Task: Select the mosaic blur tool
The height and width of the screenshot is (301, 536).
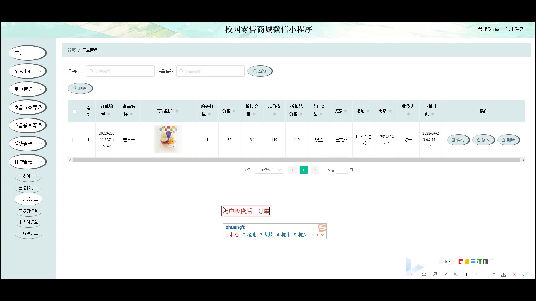Action: (456, 275)
